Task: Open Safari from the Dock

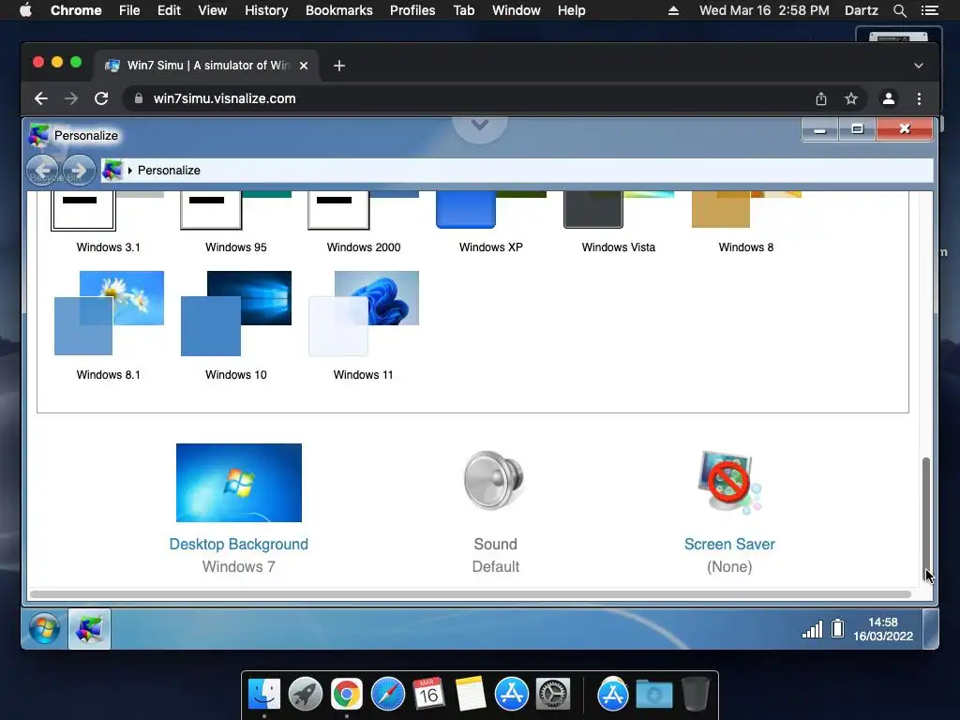Action: coord(387,695)
